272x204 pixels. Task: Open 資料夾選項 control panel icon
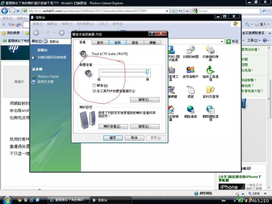(210, 92)
